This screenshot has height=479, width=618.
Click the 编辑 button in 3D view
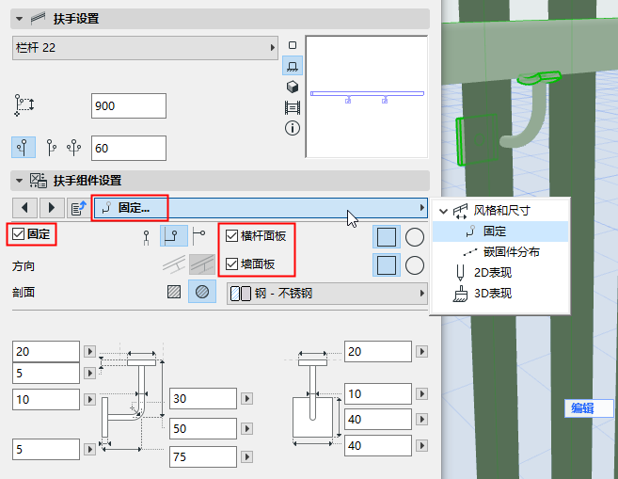click(589, 408)
